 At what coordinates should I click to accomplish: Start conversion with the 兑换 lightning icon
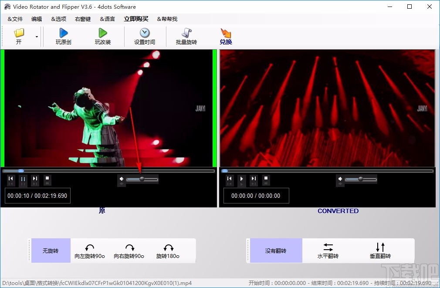[226, 36]
